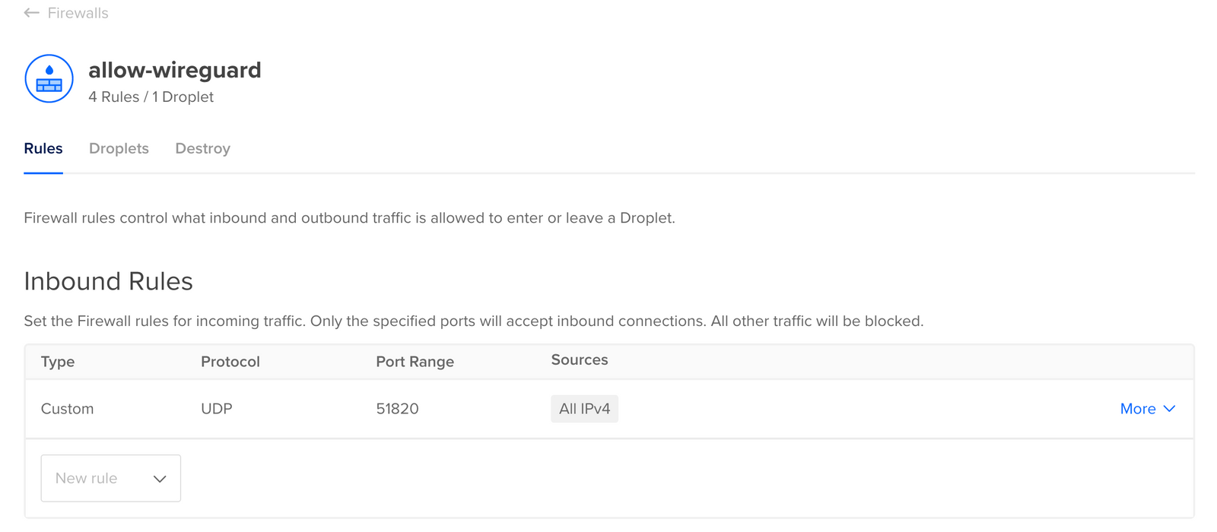Click the blue firewall droplet icon
Viewport: 1217px width, 532px height.
pyautogui.click(x=49, y=78)
